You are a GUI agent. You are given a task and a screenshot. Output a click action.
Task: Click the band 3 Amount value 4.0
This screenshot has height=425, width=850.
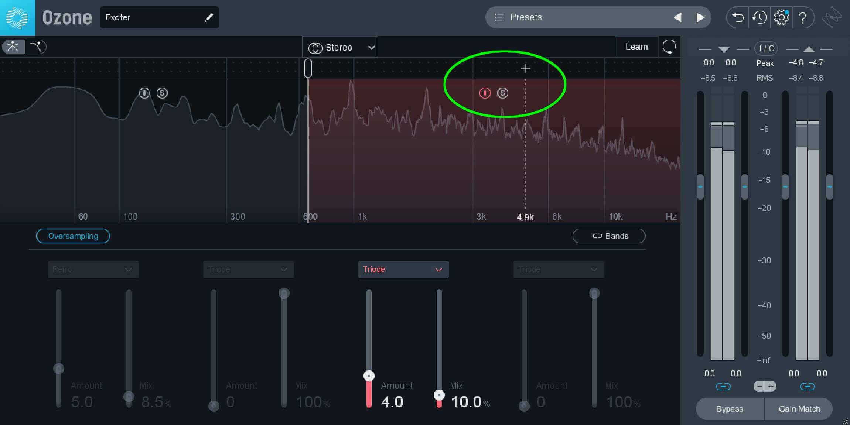392,402
